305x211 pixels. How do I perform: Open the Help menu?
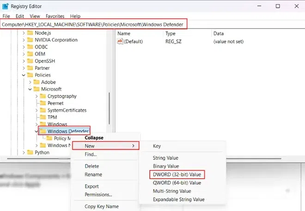[x=75, y=16]
